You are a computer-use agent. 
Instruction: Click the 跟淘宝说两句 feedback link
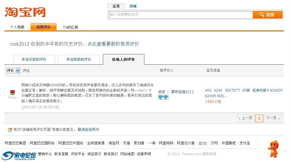coord(88,130)
